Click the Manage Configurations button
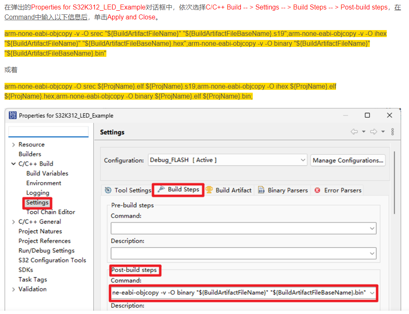The width and height of the screenshot is (409, 314). pyautogui.click(x=348, y=160)
